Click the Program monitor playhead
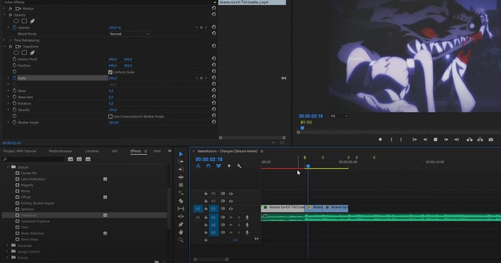 [302, 128]
